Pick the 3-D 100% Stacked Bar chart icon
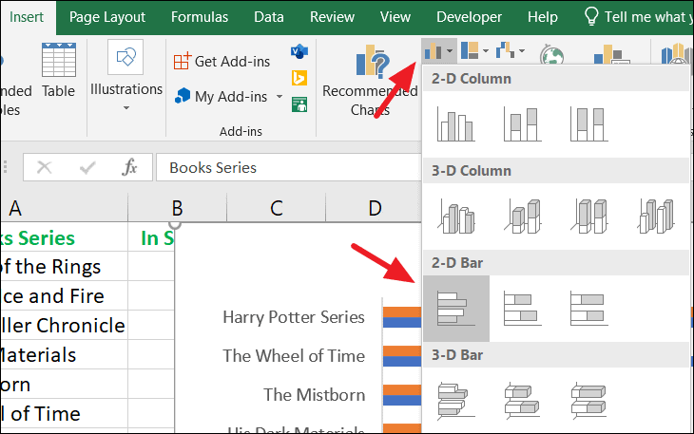 tap(589, 401)
